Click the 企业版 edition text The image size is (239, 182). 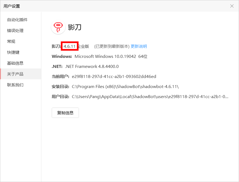83,46
